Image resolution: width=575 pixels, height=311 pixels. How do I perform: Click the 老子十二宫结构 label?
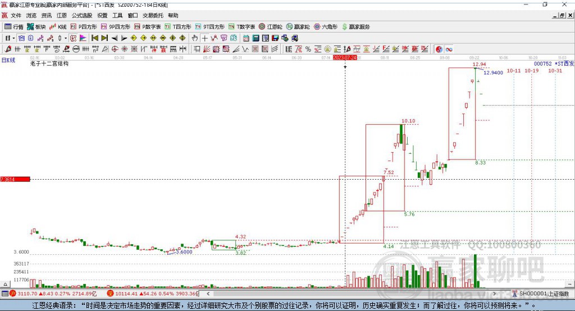(49, 63)
